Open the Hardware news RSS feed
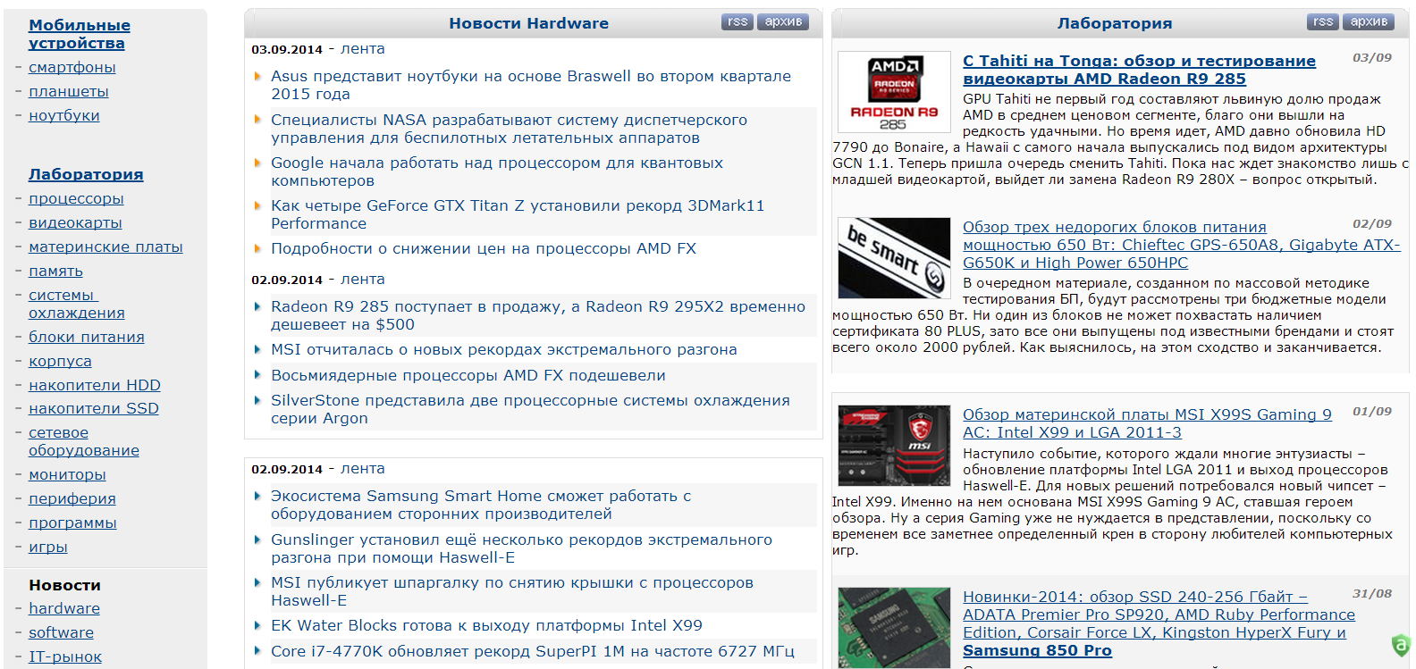The image size is (1416, 669). (x=737, y=21)
